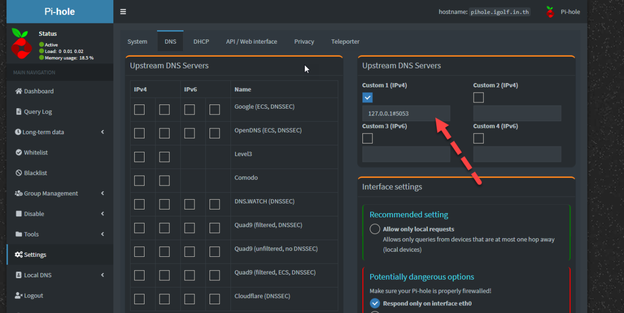Viewport: 624px width, 313px height.
Task: Enable first IPv4 checkbox for Quad9 (filtered, ECS, DNSSEC)
Action: point(139,276)
